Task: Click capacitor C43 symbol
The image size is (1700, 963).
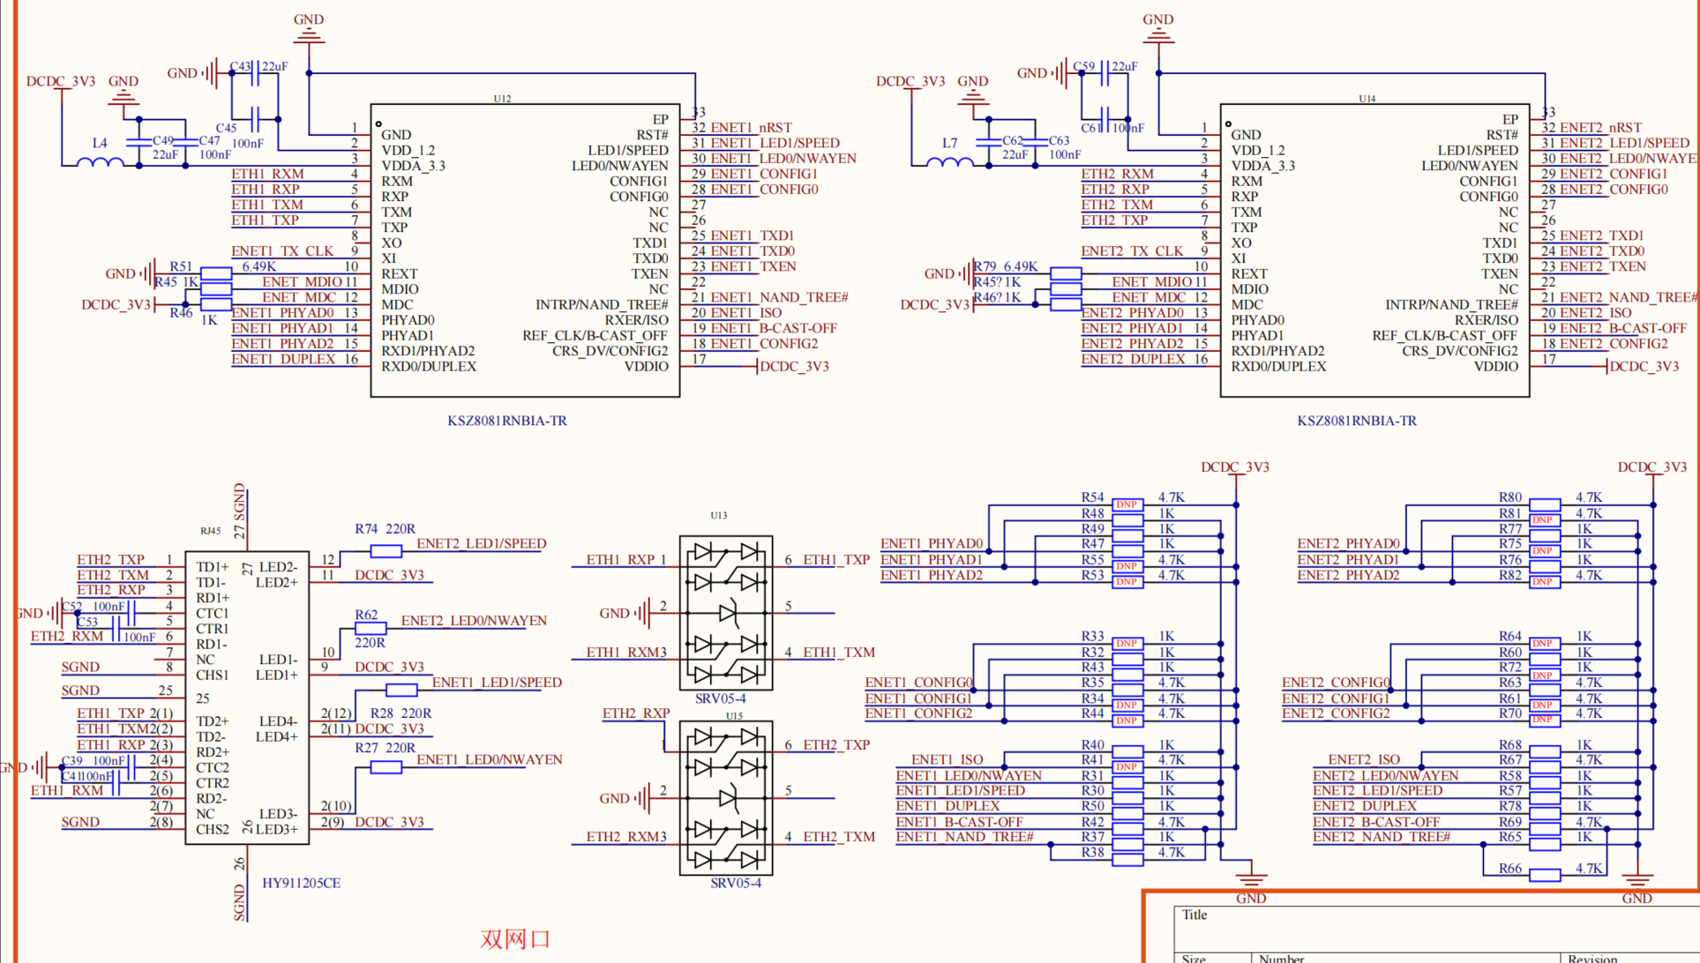Action: point(255,73)
